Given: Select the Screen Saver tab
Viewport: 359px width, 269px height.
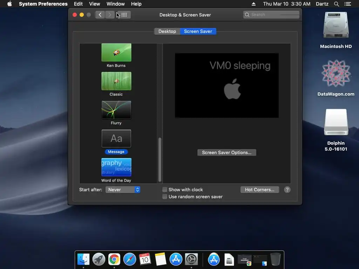Looking at the screenshot, I should point(198,31).
